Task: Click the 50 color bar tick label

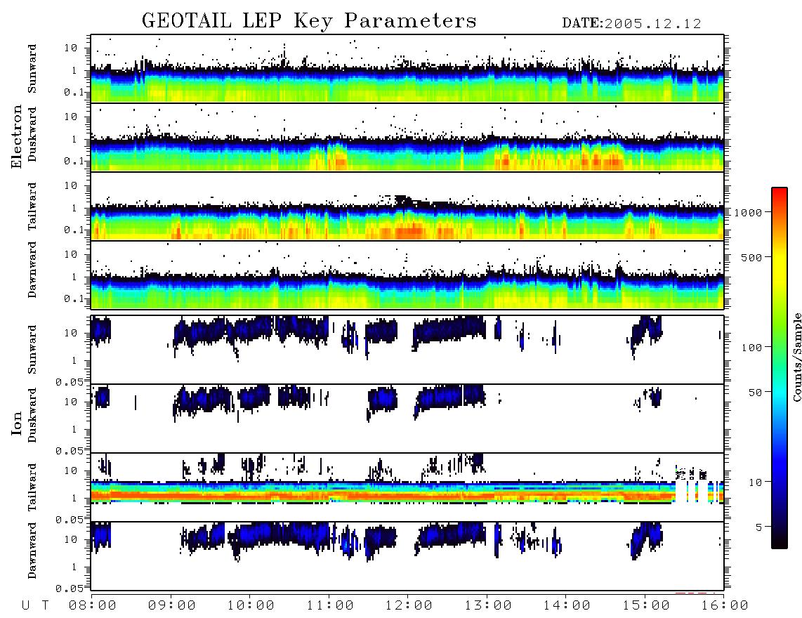Action: (755, 393)
